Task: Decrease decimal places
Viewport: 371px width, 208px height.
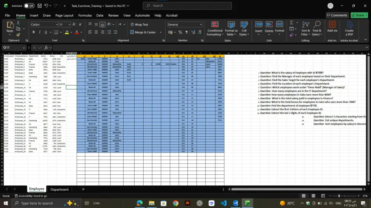Action: coord(200,32)
